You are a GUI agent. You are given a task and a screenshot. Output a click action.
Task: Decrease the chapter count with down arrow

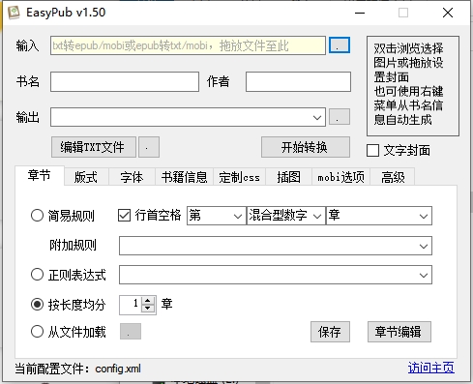point(148,309)
